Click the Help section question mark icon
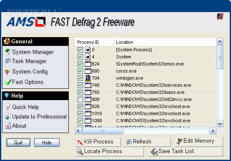Image resolution: width=231 pixels, height=161 pixels. point(7,96)
